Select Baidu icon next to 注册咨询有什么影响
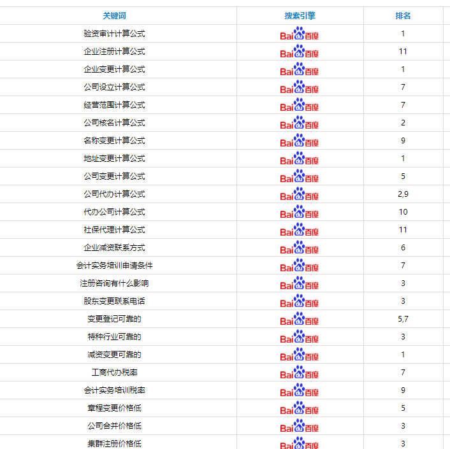The height and width of the screenshot is (449, 450). (300, 283)
